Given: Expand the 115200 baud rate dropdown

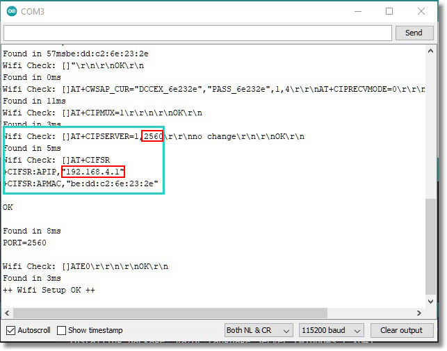Looking at the screenshot, I should tap(332, 330).
